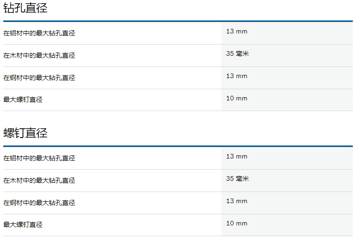Click 10 mm value in 螺钉直径 table
The width and height of the screenshot is (357, 238).
click(x=237, y=223)
